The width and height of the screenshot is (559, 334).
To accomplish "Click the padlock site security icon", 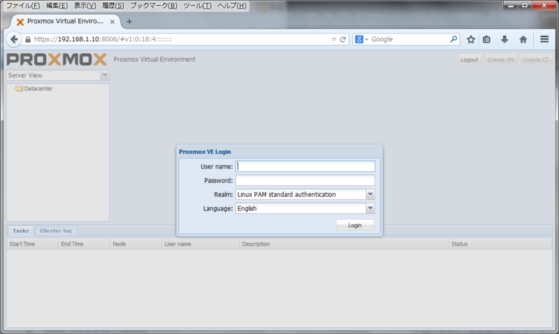I will [28, 40].
